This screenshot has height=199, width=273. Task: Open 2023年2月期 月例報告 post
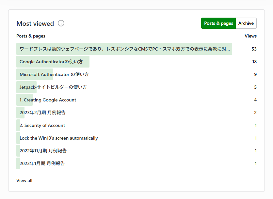coord(42,113)
